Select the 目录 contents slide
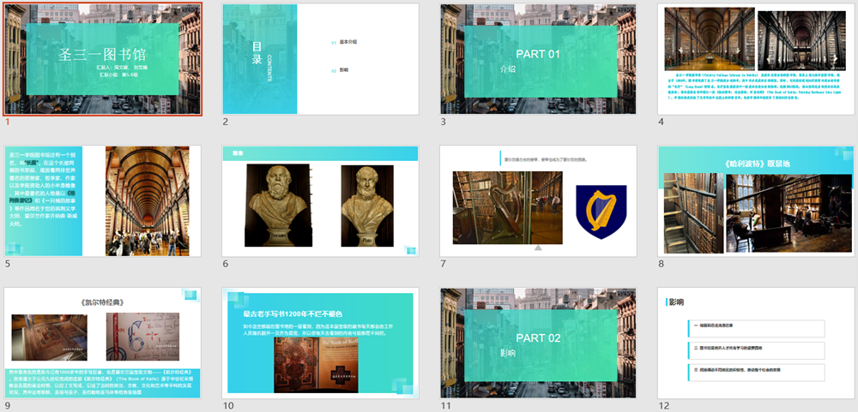The image size is (858, 412). click(x=320, y=59)
